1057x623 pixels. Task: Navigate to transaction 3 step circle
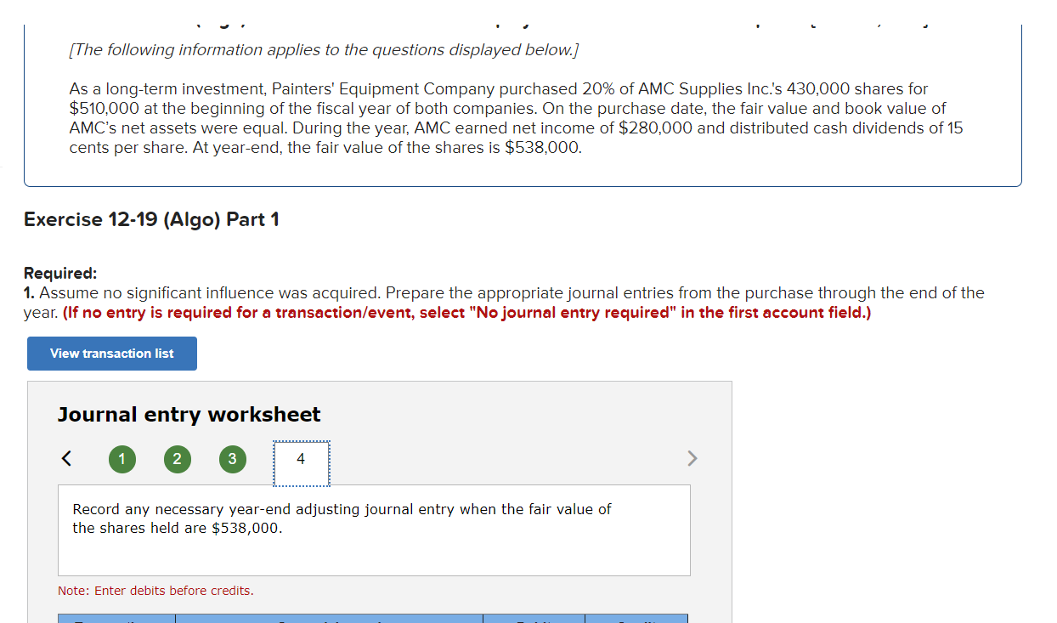point(232,458)
